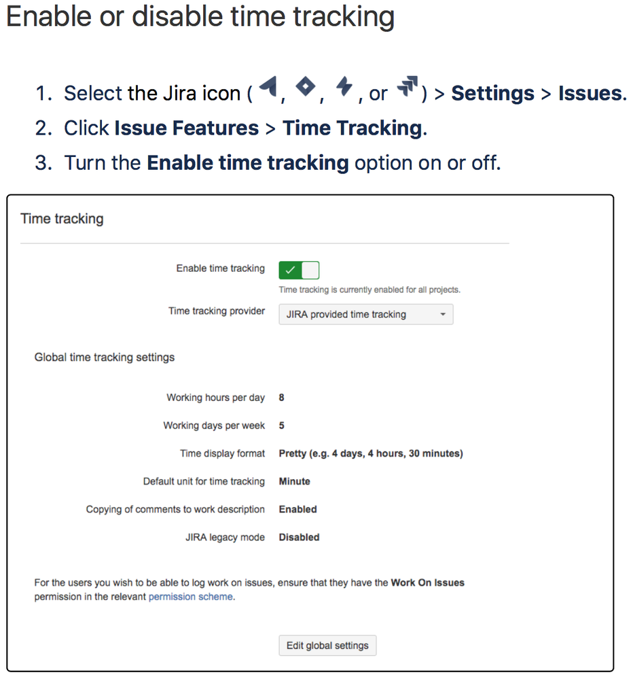Open the Settings menu item
This screenshot has height=679, width=631.
click(x=492, y=93)
